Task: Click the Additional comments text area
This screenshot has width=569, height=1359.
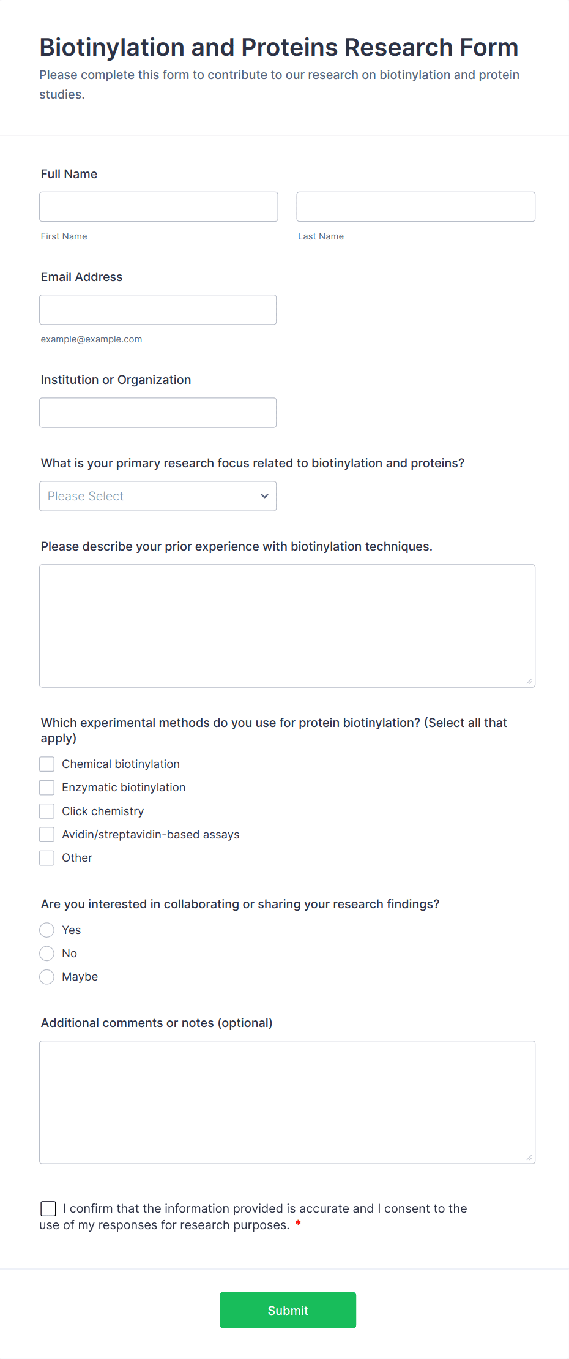Action: 287,1102
